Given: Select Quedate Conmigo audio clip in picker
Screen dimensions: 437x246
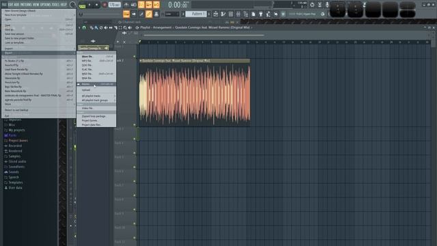Looking at the screenshot, I should 93,48.
